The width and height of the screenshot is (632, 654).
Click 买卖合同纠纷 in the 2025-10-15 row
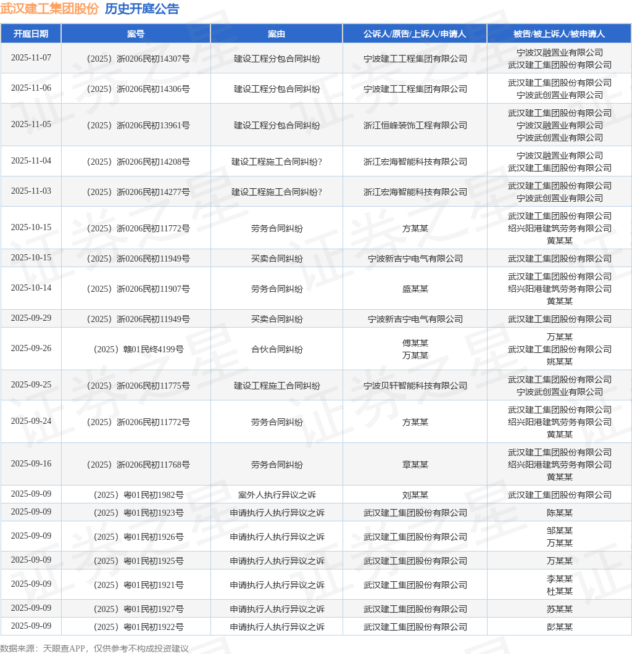point(276,259)
